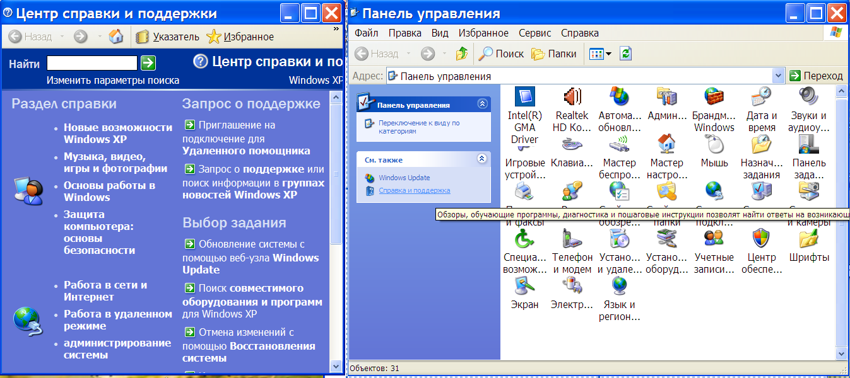Open Forward dropdown in Help Center toolbar
Image resolution: width=850 pixels, height=378 pixels.
tap(99, 37)
